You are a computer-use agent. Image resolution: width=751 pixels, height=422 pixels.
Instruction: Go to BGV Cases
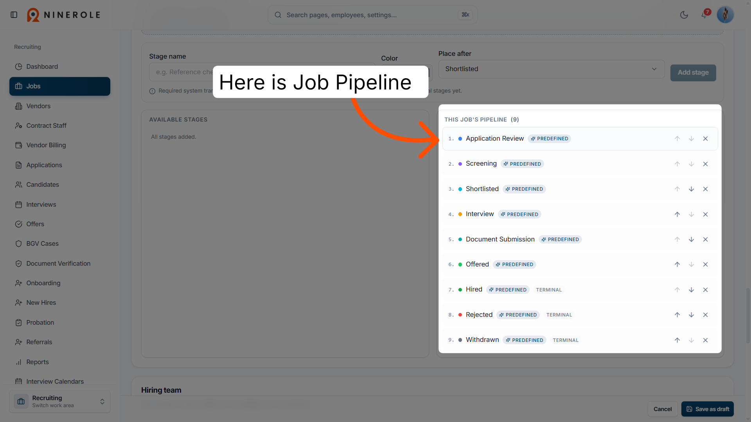[60, 243]
